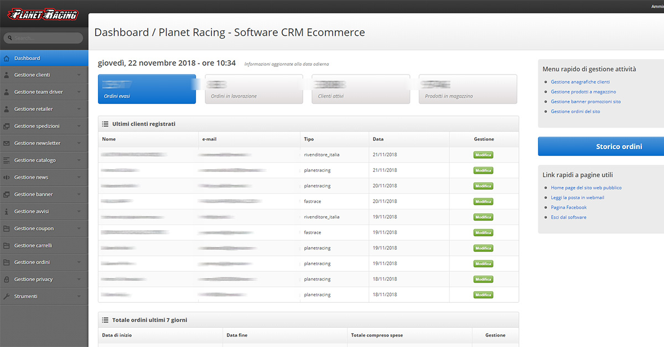Image resolution: width=664 pixels, height=347 pixels.
Task: Click the Gestione catalogo list icon
Action: coord(7,160)
